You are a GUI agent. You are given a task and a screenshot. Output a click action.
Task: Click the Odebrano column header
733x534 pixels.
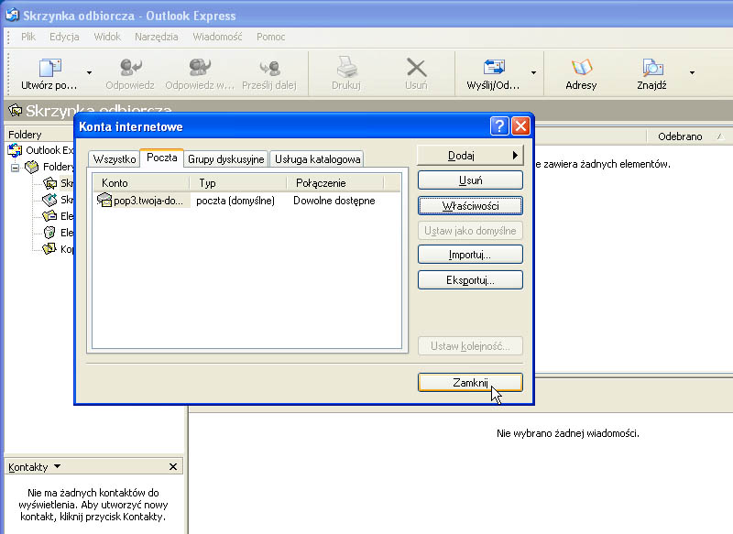click(x=680, y=136)
